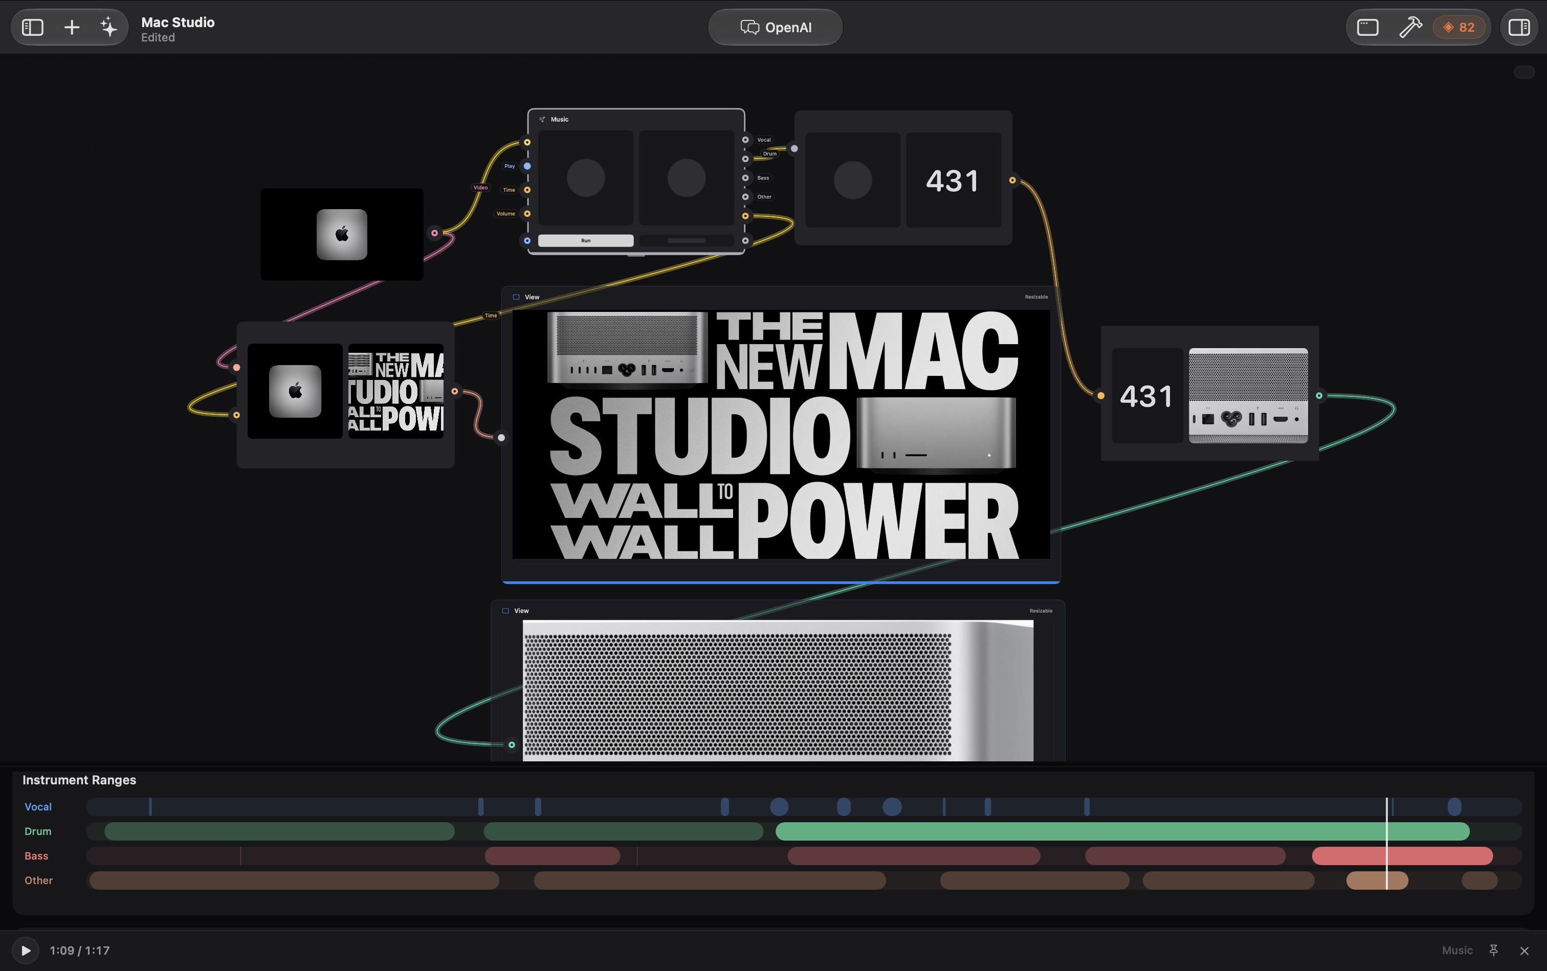Viewport: 1547px width, 971px height.
Task: Pin the Music panel with pin icon
Action: (x=1494, y=951)
